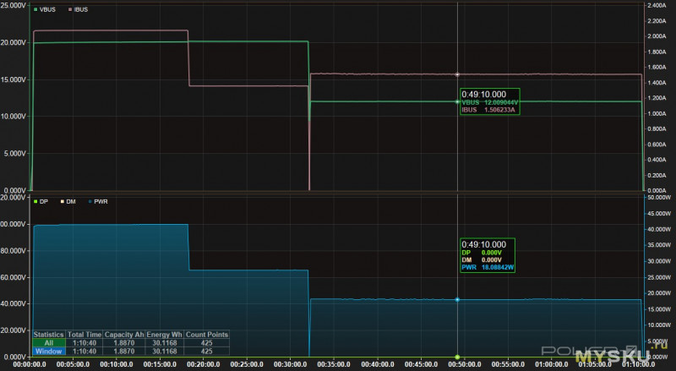Click the Statistics column header
676x371 pixels.
pos(49,335)
